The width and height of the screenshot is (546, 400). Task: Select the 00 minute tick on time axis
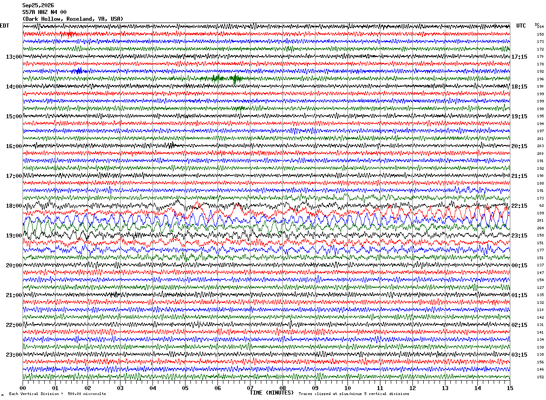pyautogui.click(x=23, y=388)
